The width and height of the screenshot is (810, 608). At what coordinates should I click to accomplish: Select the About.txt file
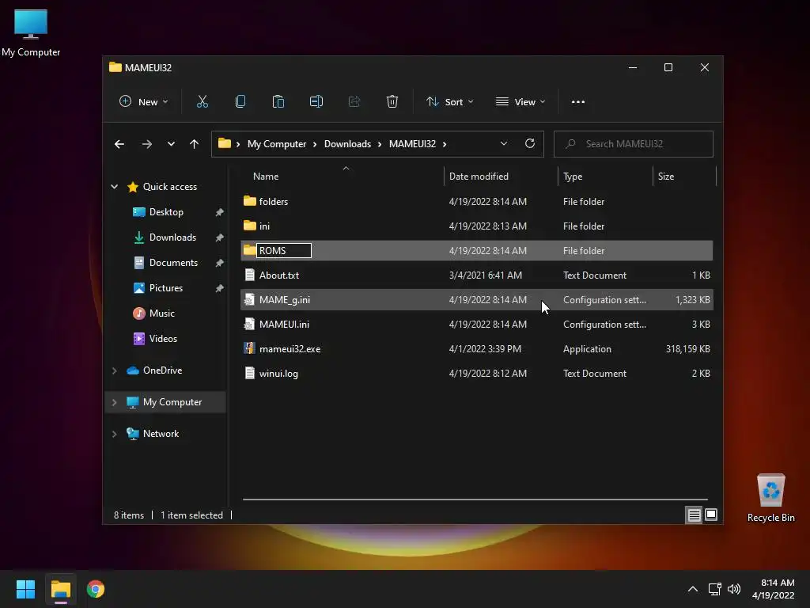[x=477, y=275]
